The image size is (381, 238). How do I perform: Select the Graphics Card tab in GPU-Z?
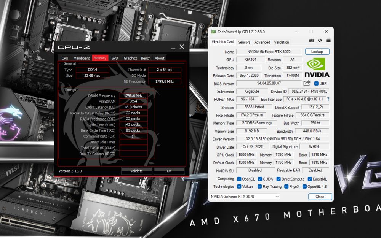223,42
